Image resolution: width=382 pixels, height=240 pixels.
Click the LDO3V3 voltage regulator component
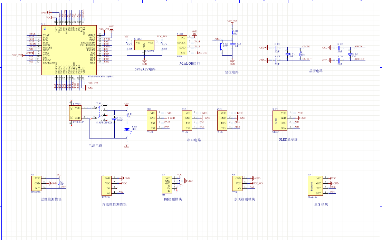(x=144, y=45)
